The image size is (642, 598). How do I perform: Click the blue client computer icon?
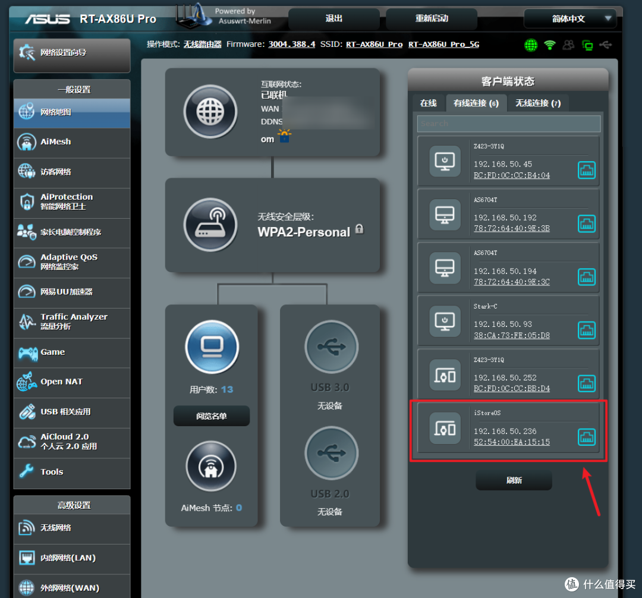click(x=212, y=347)
